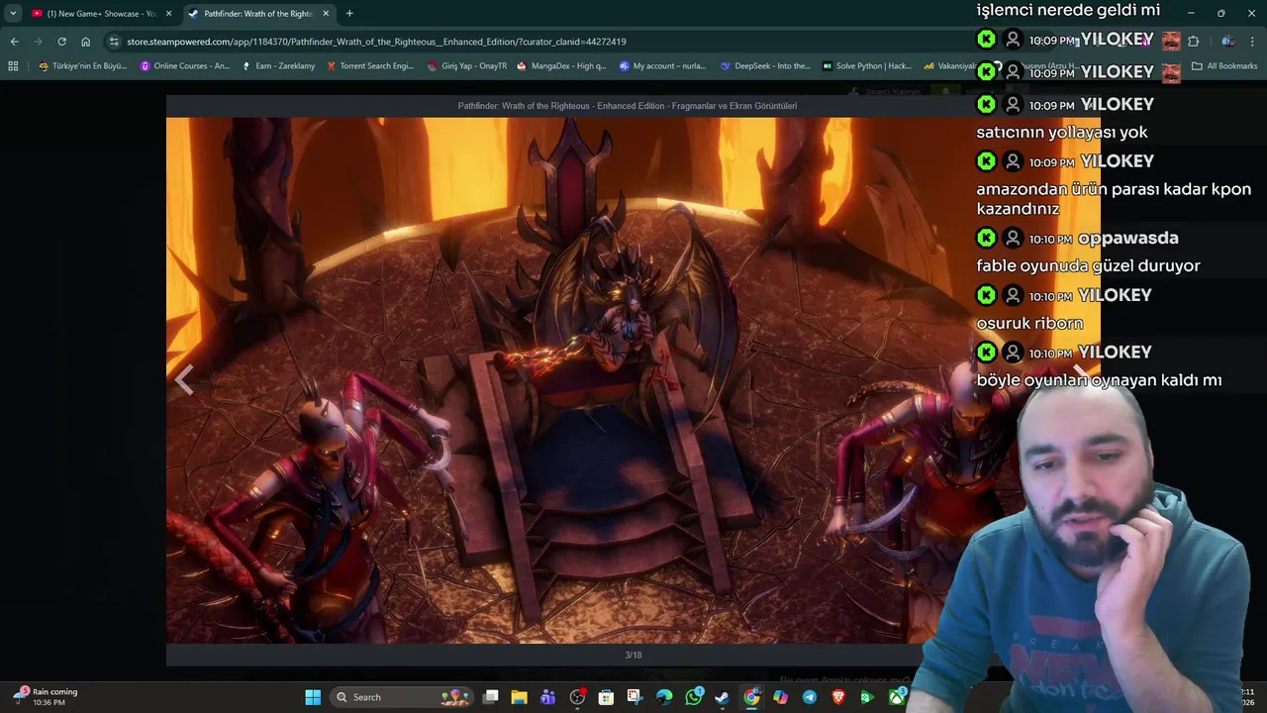The image size is (1267, 713).
Task: Open the Earn - Zareklamy bookmark
Action: pos(278,66)
